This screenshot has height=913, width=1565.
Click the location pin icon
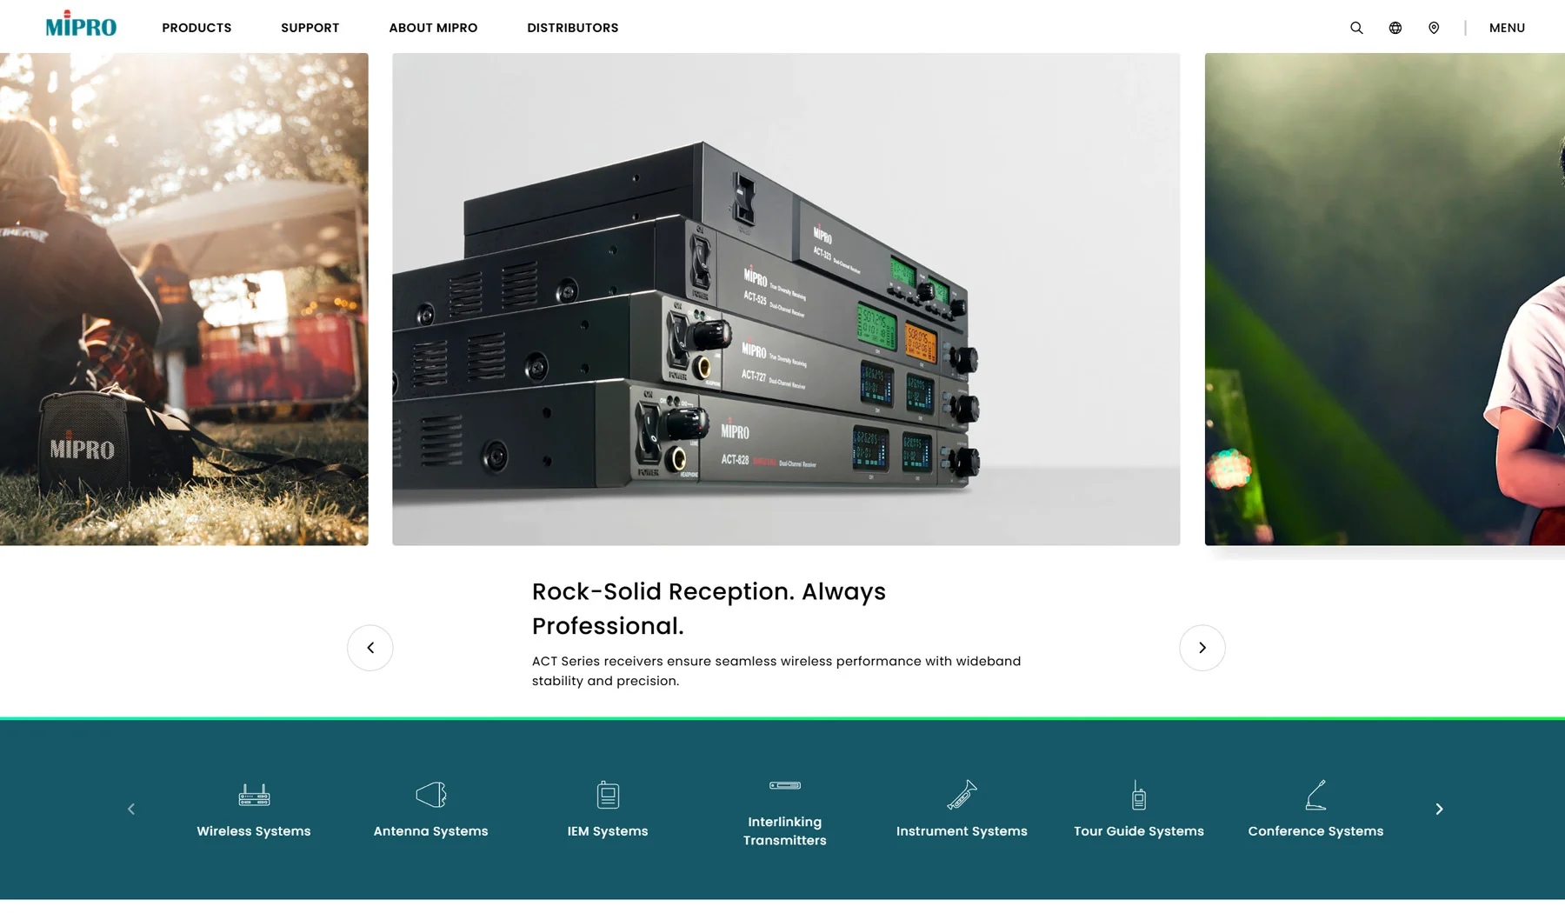pyautogui.click(x=1434, y=28)
